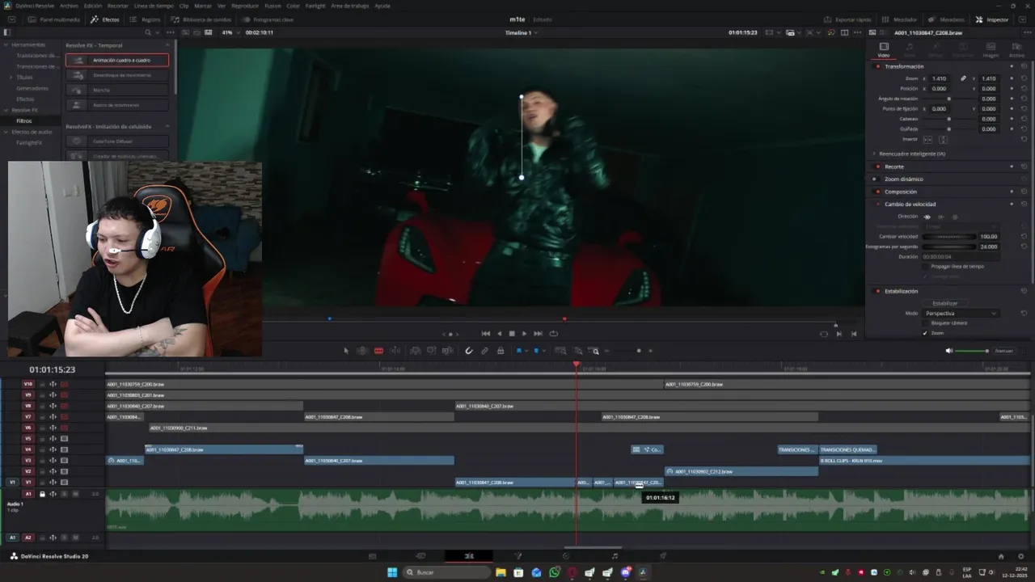The width and height of the screenshot is (1035, 582).
Task: Open effects panel three-dot options menu
Action: coord(171,32)
